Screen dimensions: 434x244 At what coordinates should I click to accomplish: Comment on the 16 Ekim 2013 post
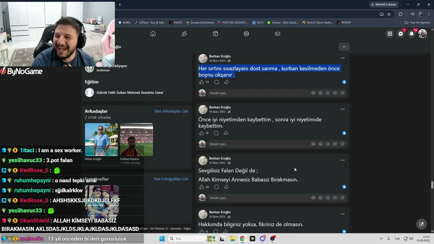217,82
